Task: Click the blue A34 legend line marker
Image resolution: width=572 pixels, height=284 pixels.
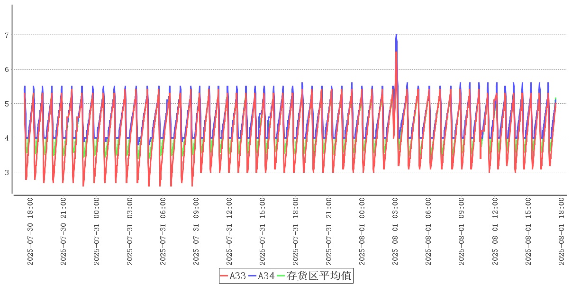Action: pyautogui.click(x=253, y=275)
